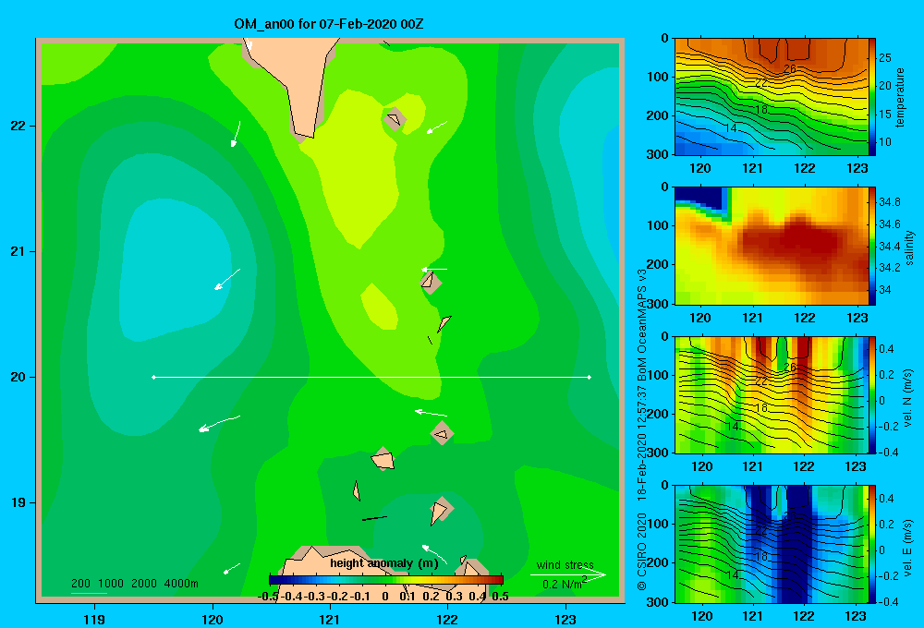Open the temperature depth-section panel
This screenshot has height=628, width=924.
pos(772,97)
